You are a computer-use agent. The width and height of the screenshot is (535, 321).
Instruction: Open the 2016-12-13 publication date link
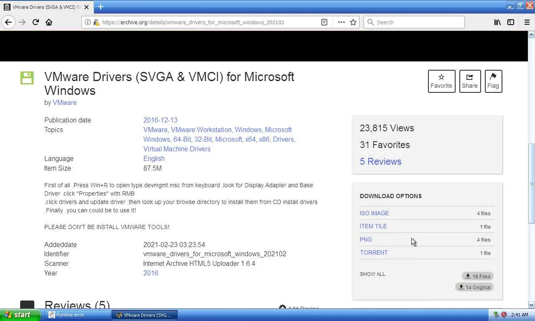coord(160,120)
